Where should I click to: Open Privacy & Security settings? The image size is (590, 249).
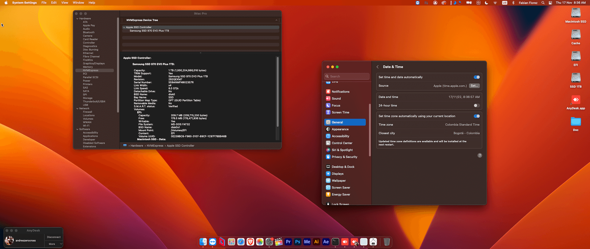344,157
